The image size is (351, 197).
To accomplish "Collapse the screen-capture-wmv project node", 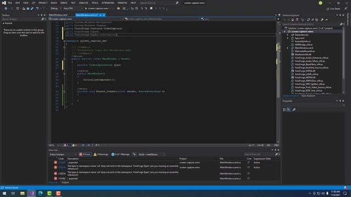I will pos(285,32).
